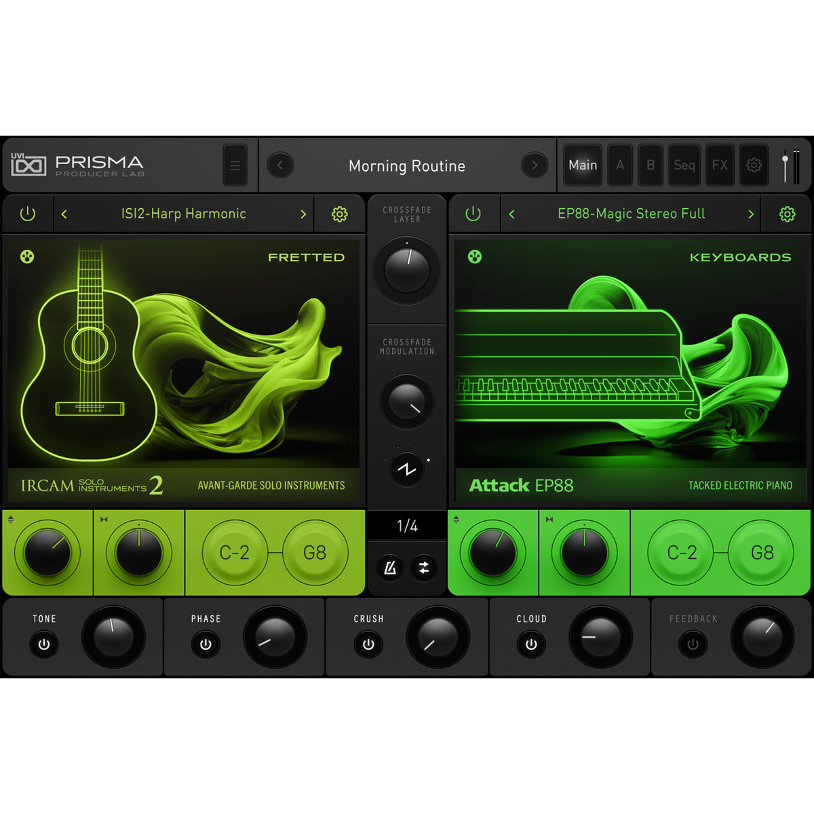Toggle the Phase effect power button
The height and width of the screenshot is (814, 814).
(x=206, y=644)
